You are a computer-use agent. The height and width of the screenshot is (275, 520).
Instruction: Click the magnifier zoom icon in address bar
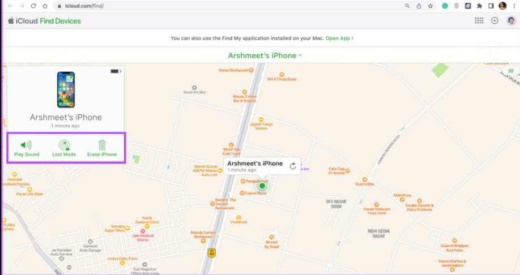click(407, 6)
